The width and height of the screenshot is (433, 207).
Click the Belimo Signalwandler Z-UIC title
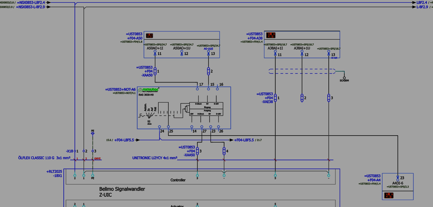point(122,192)
